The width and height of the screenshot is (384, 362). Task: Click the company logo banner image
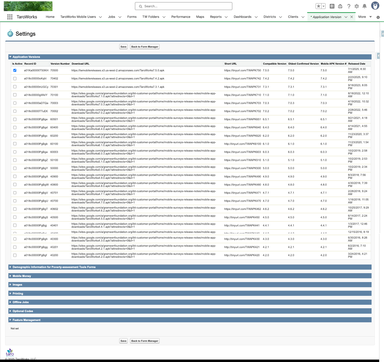pos(28,6)
